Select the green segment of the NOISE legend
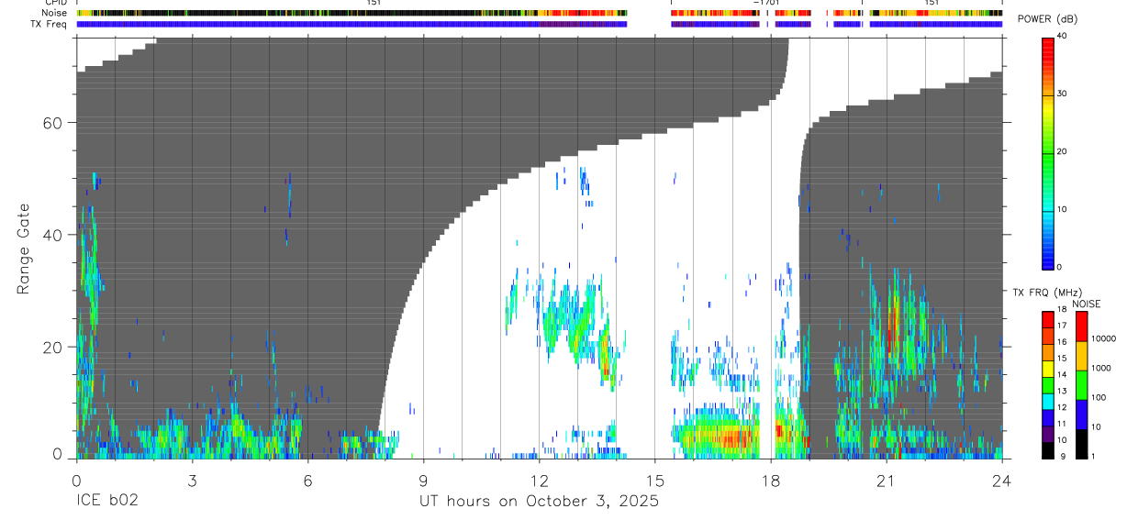The width and height of the screenshot is (1127, 520). point(1081,385)
